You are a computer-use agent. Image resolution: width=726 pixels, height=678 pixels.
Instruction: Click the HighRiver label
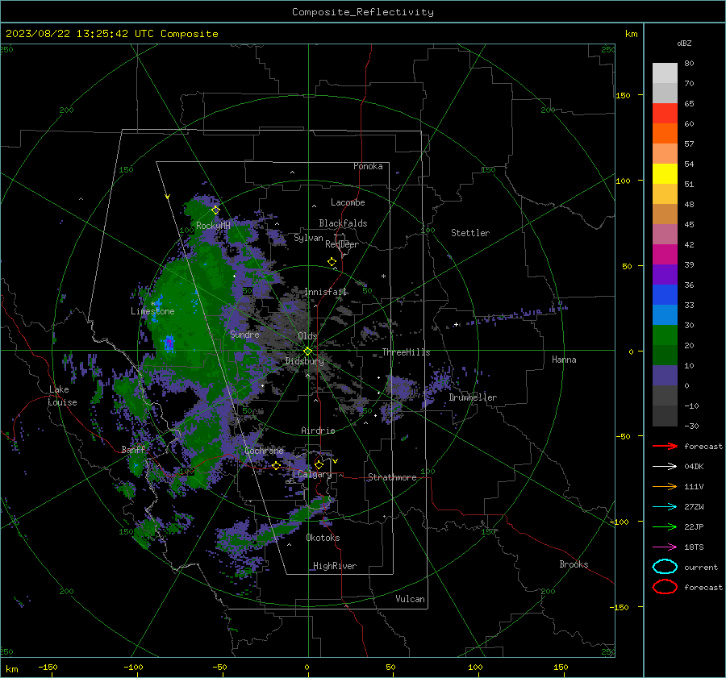[x=335, y=566]
